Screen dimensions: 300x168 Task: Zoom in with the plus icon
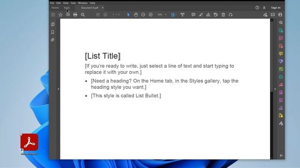pos(150,14)
